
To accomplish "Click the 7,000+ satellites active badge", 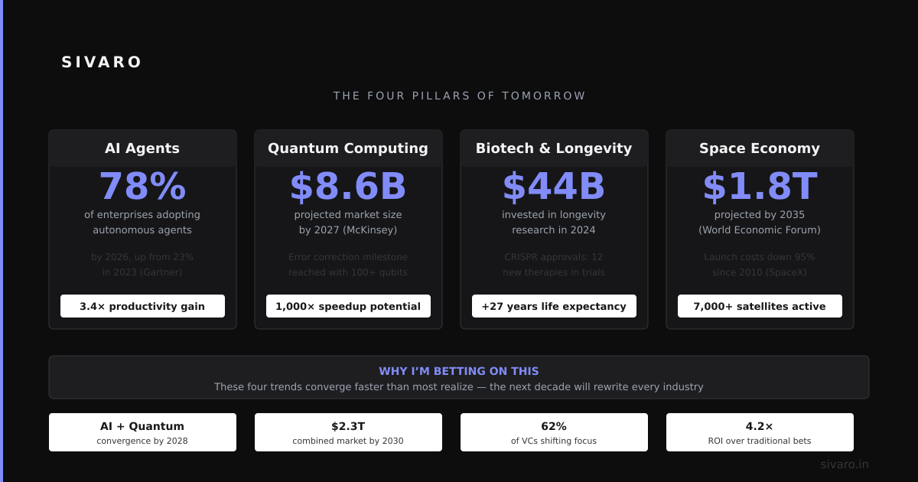I will click(x=760, y=306).
